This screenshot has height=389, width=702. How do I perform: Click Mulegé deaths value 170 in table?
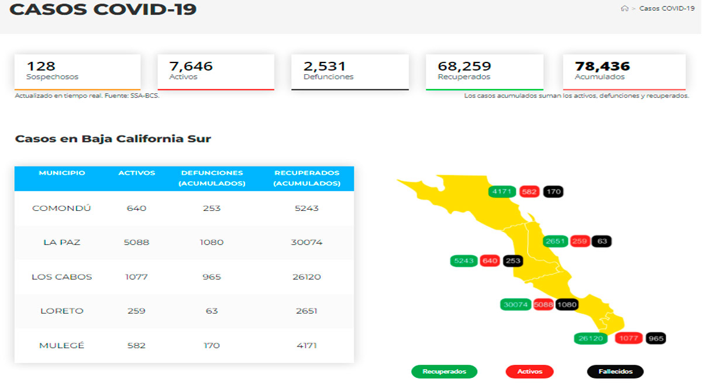[212, 345]
